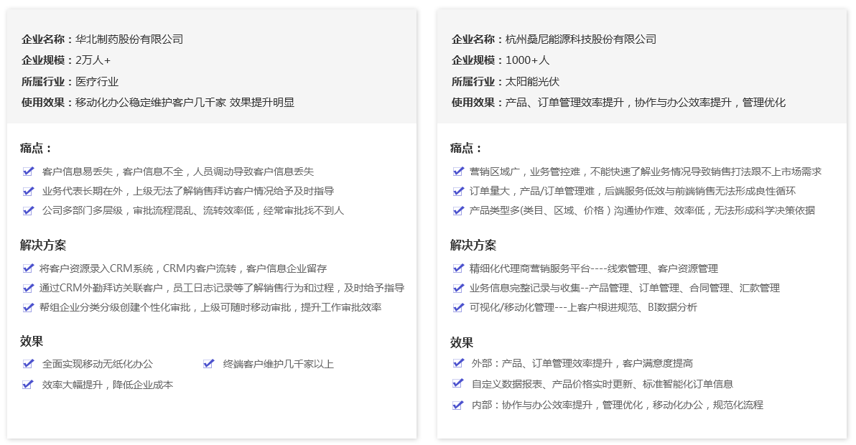Select the text 全面实现移动无纸化办公
The height and width of the screenshot is (445, 856).
(x=97, y=364)
